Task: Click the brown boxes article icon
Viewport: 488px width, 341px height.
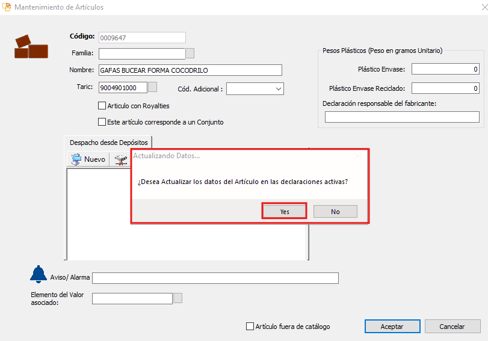Action: [31, 47]
